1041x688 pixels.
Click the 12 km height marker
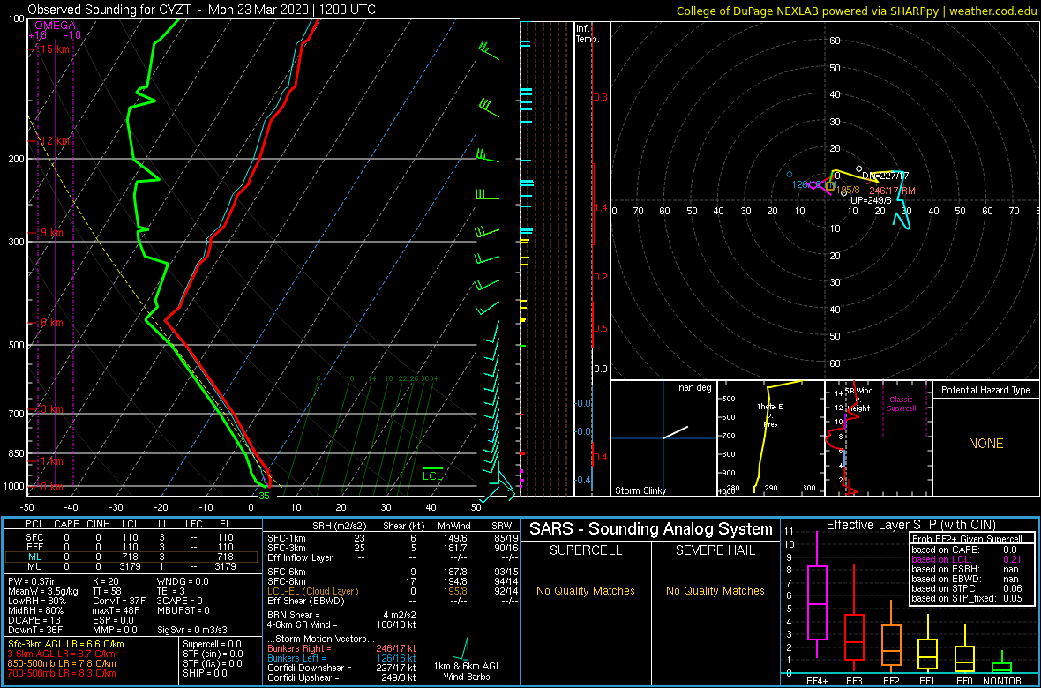point(53,141)
